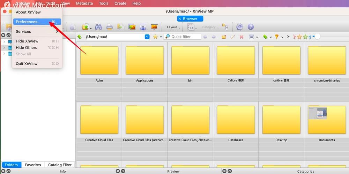The width and height of the screenshot is (349, 174).
Task: Click the rename pencil icon
Action: (232, 37)
